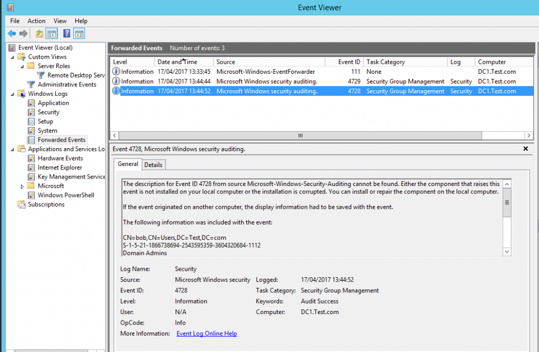Click the Subscriptions node icon
Viewport: 539px width, 352px height.
[22, 204]
